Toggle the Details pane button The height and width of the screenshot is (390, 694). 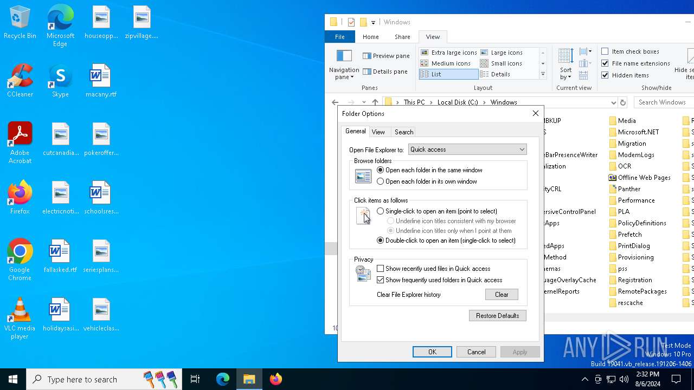click(x=385, y=71)
